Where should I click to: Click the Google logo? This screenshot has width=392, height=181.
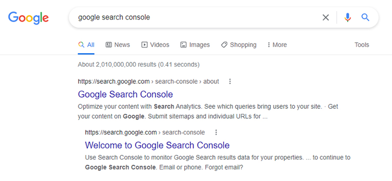[28, 18]
